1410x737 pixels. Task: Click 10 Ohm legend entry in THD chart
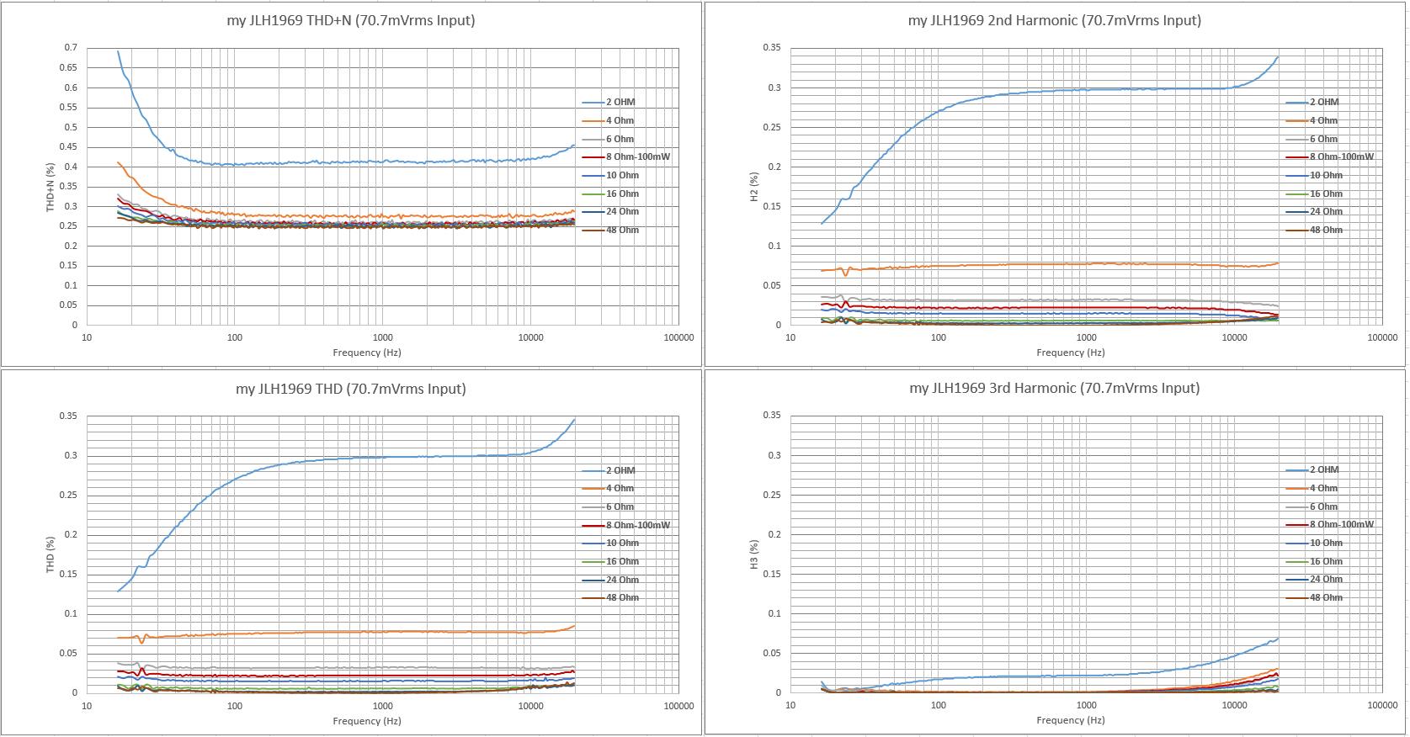(x=611, y=543)
